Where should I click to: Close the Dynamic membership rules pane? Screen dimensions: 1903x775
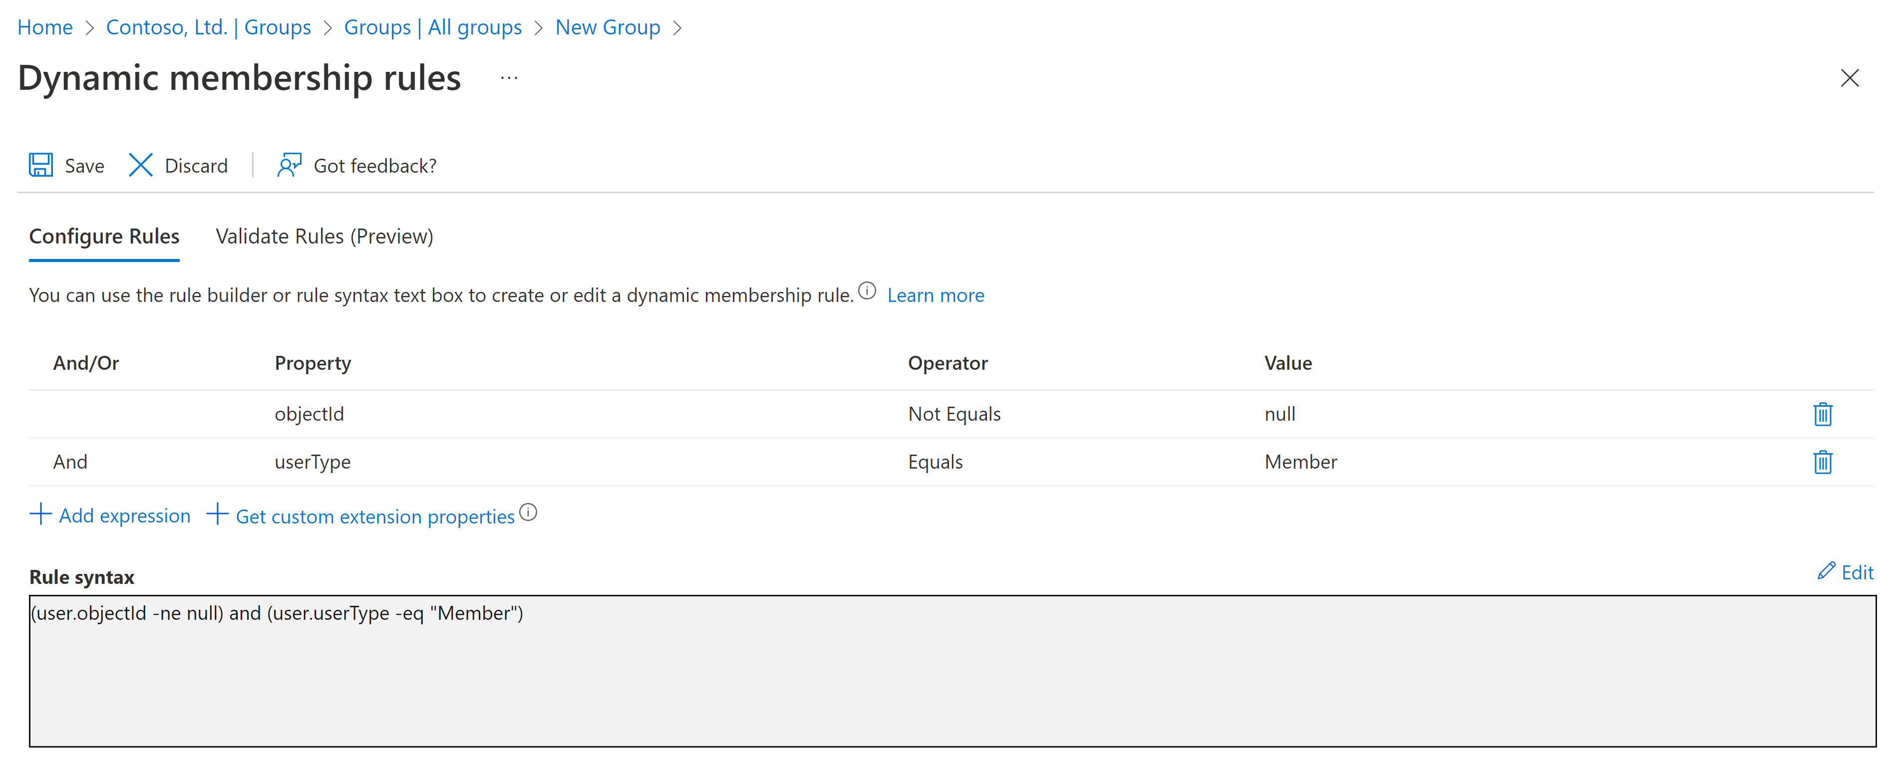[x=1849, y=77]
